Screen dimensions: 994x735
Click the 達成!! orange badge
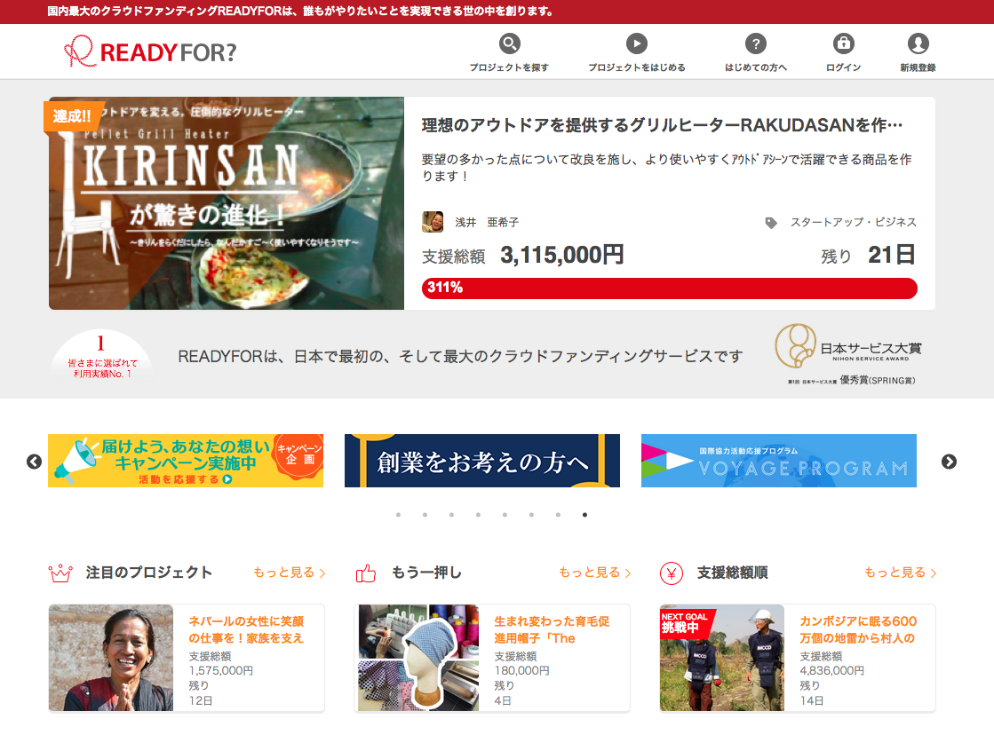[73, 116]
